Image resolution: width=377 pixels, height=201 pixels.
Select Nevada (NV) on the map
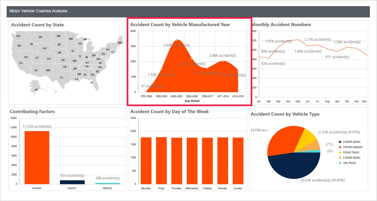(26, 57)
